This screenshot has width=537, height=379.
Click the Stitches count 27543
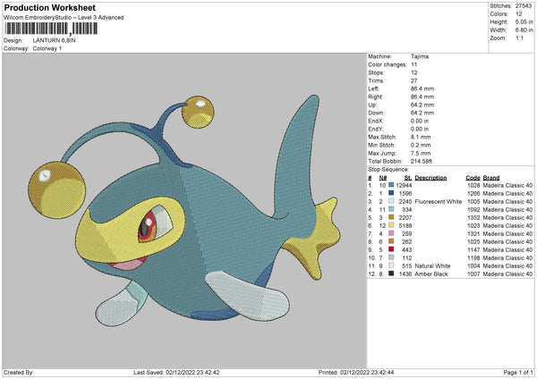pos(524,6)
